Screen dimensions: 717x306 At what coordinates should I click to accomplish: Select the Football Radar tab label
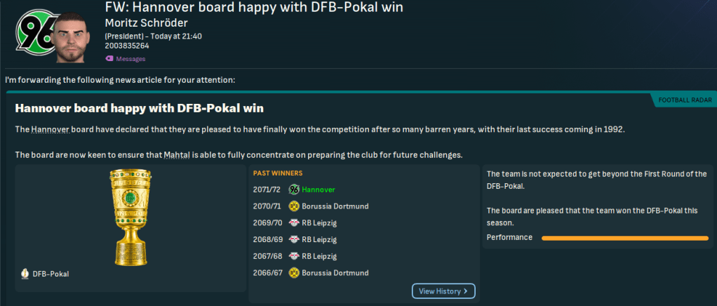point(683,101)
